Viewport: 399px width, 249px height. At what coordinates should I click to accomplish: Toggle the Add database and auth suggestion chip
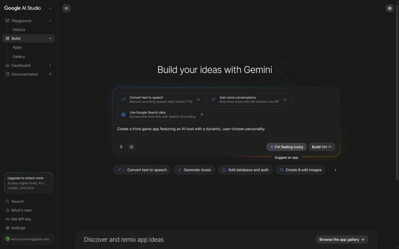click(245, 170)
